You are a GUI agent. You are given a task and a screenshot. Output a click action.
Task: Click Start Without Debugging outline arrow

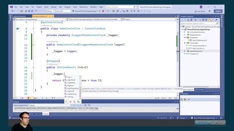point(100,11)
